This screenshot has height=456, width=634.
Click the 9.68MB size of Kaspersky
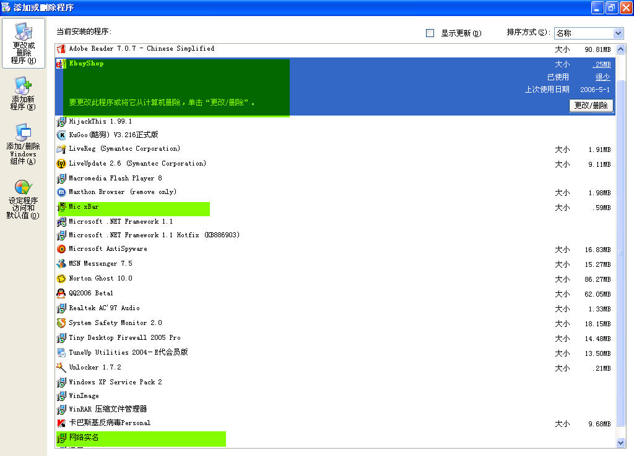[599, 424]
